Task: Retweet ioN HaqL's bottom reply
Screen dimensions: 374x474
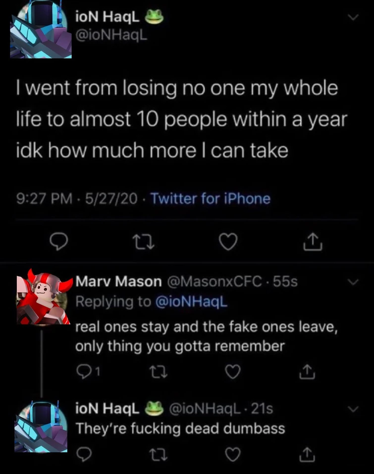Action: [x=158, y=453]
